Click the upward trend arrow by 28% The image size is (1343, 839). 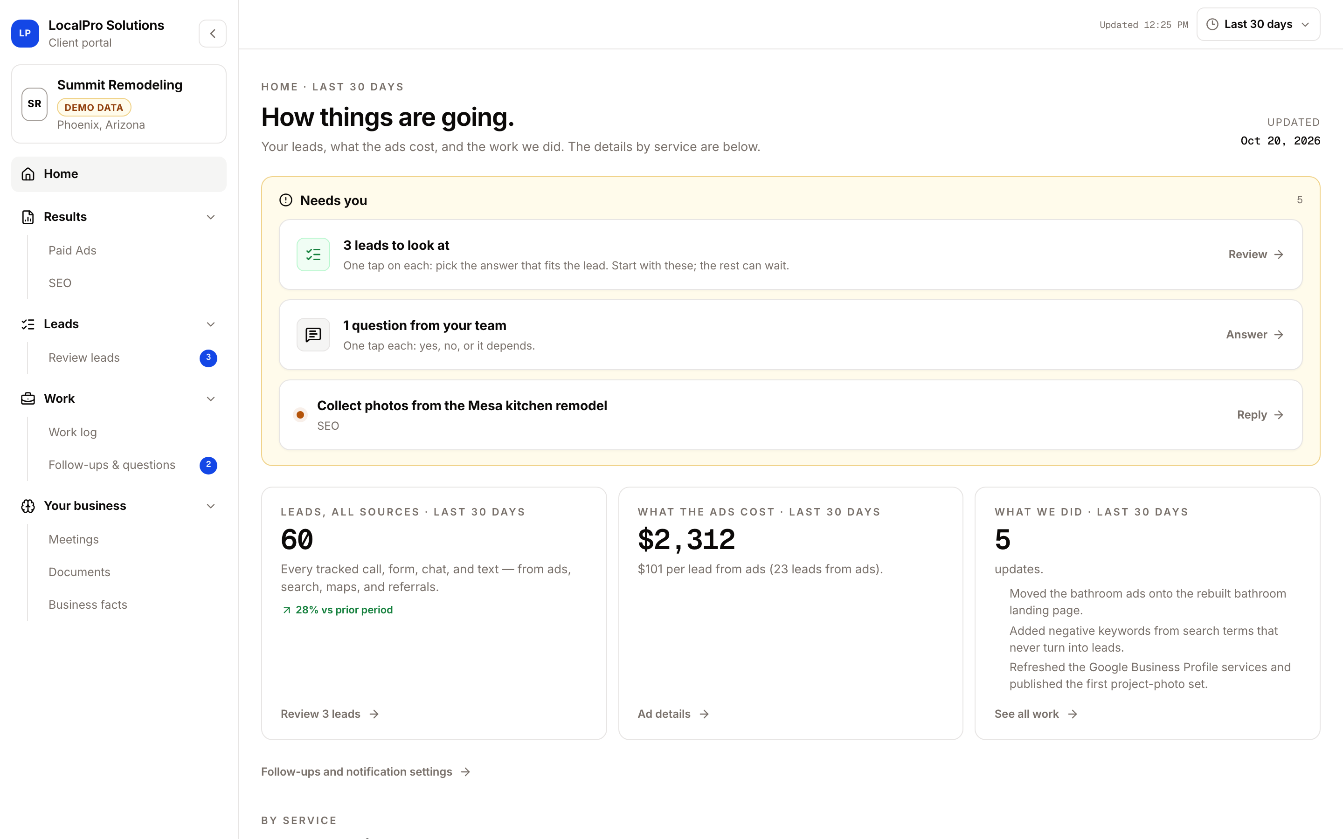click(286, 611)
